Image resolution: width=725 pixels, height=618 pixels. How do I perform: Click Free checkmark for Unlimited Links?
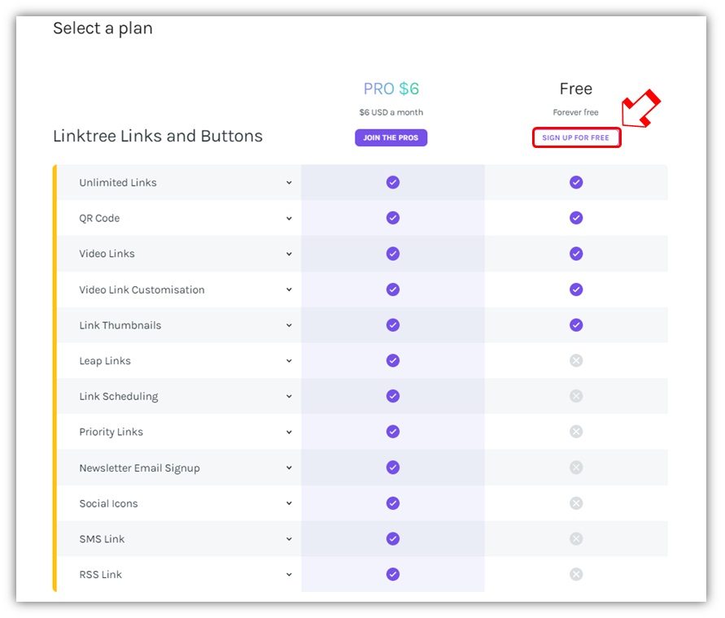coord(576,182)
